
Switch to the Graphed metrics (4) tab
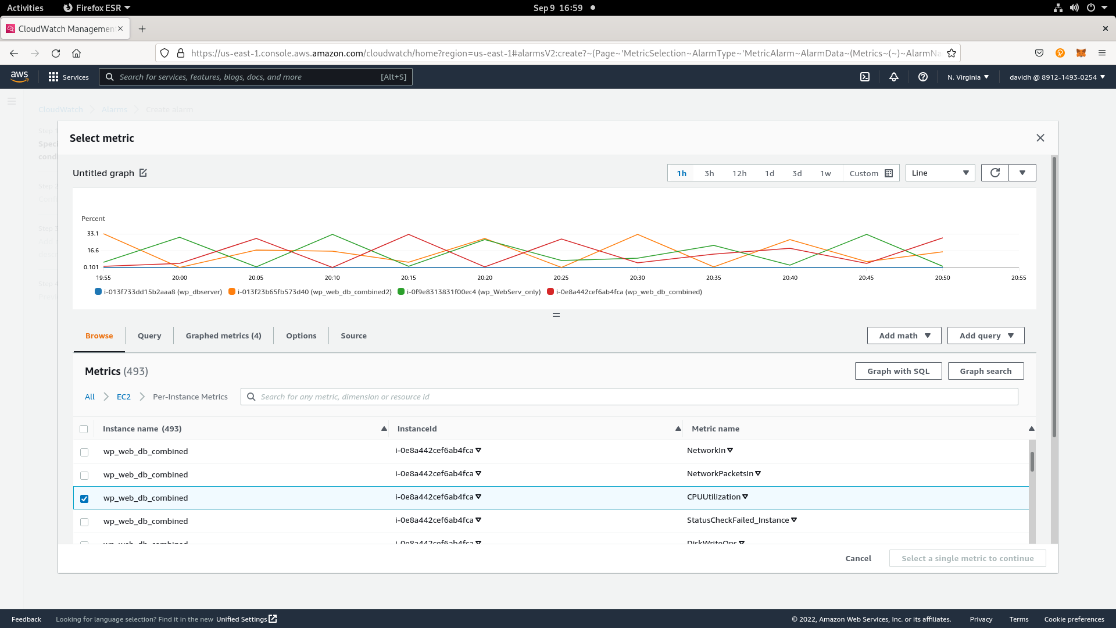tap(223, 336)
